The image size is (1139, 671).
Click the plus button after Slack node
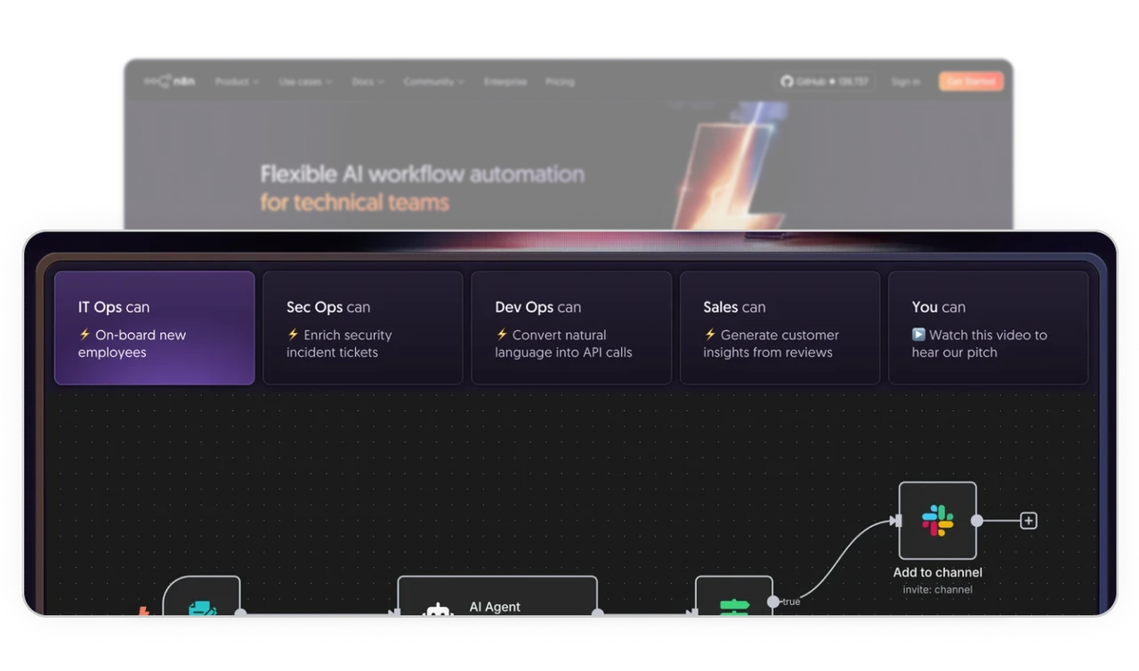[x=1029, y=521]
